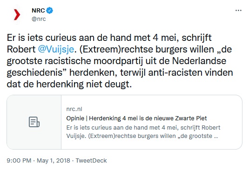Click the blue verified badge next to NRC
This screenshot has width=249, height=170.
[50, 11]
